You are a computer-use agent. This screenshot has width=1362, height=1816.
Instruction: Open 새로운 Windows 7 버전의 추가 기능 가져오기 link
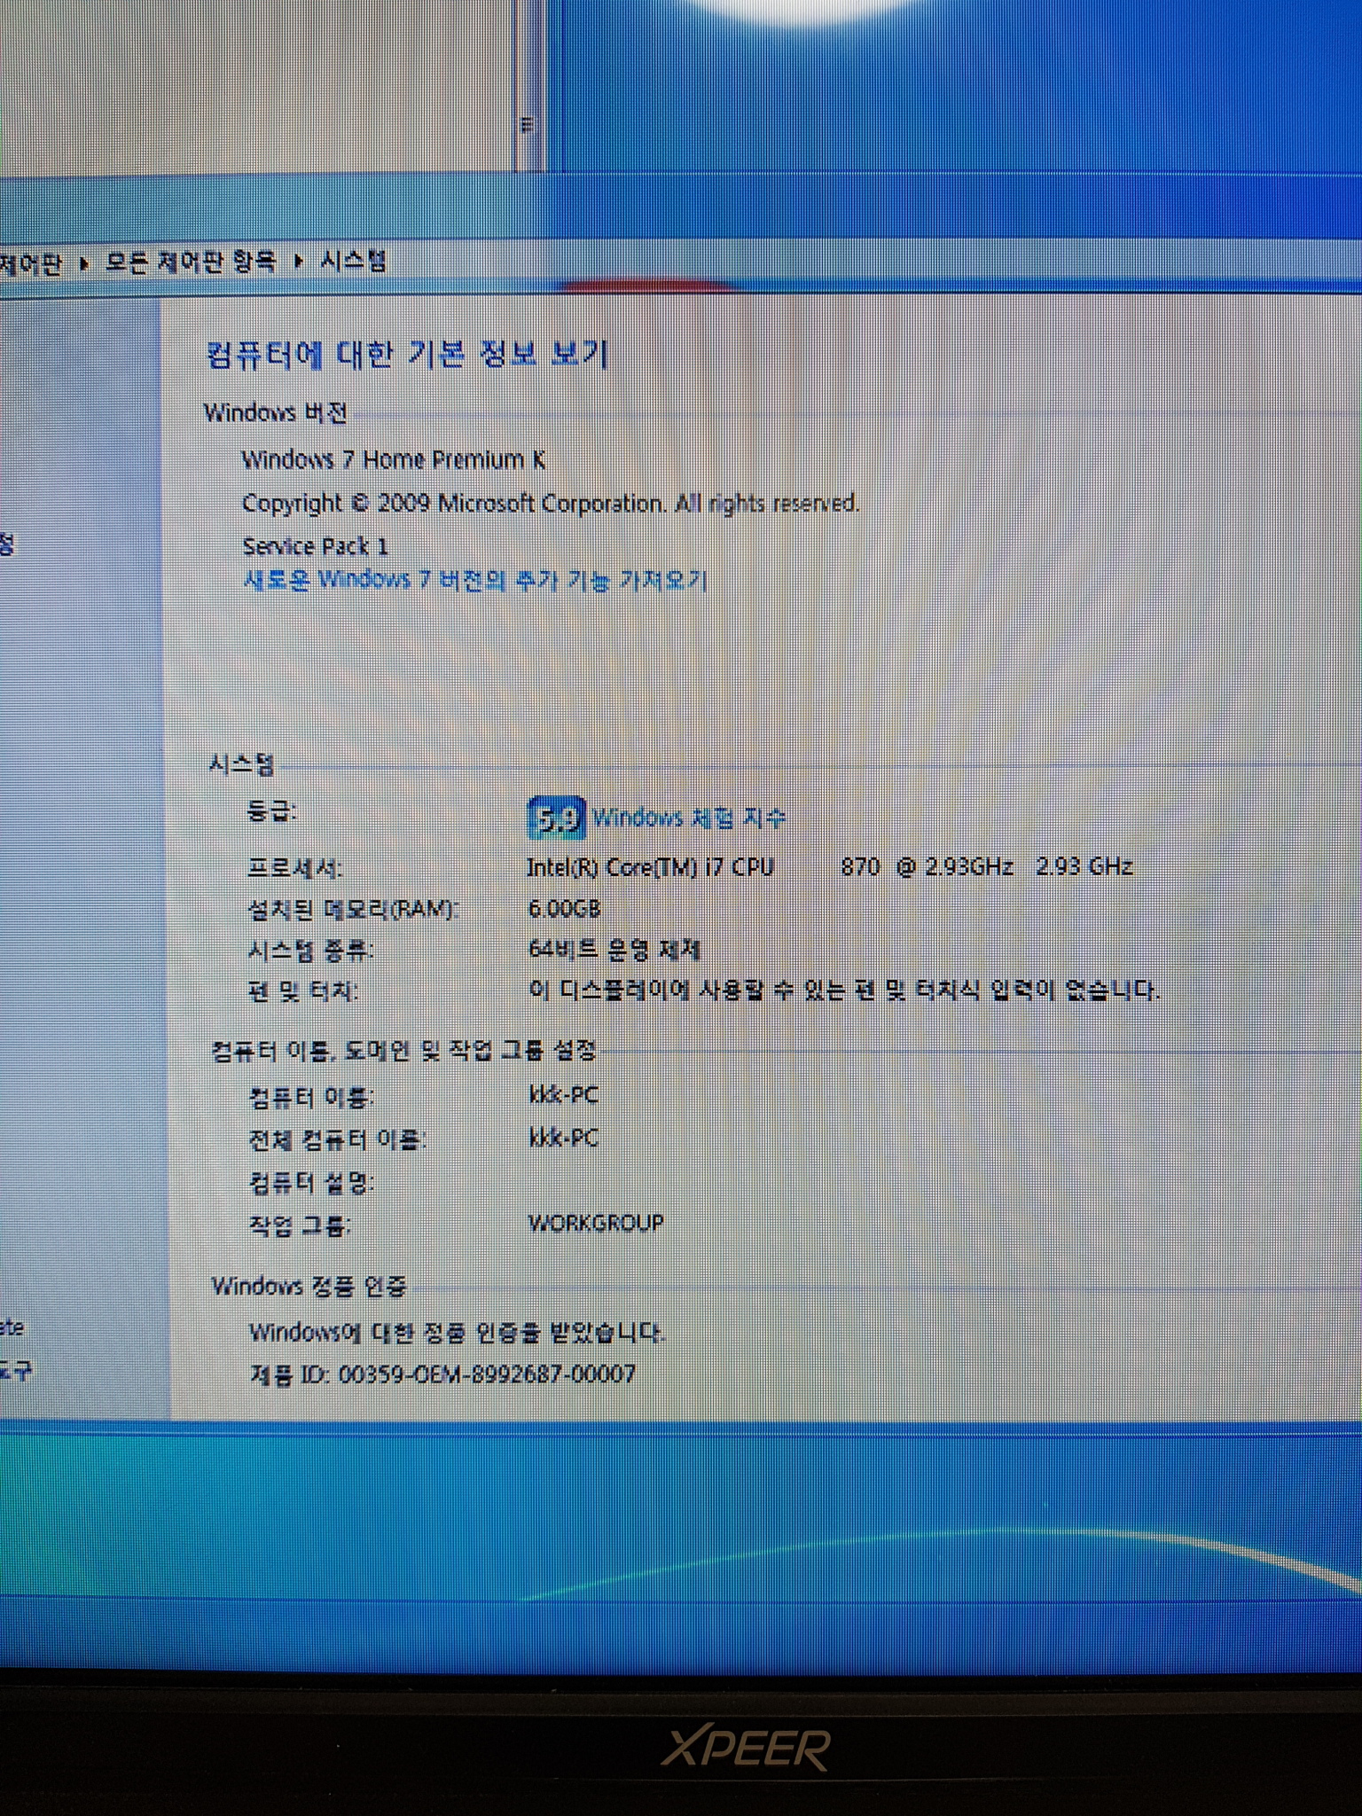pyautogui.click(x=475, y=580)
